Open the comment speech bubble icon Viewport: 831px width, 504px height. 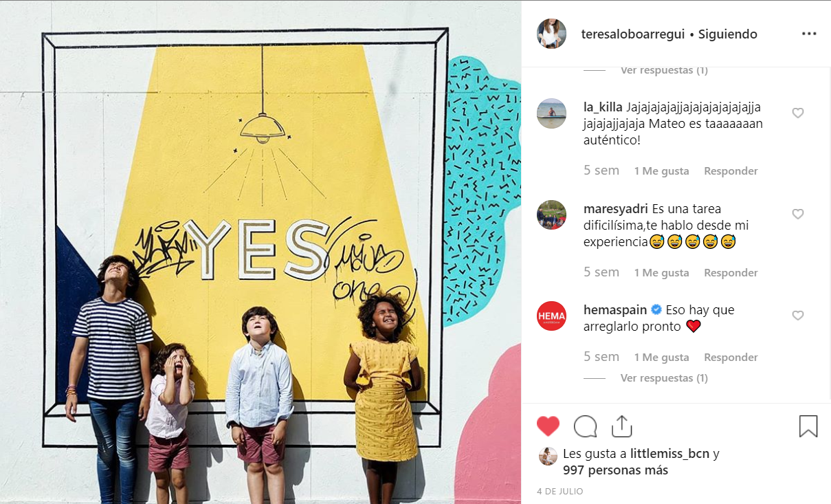click(x=585, y=426)
